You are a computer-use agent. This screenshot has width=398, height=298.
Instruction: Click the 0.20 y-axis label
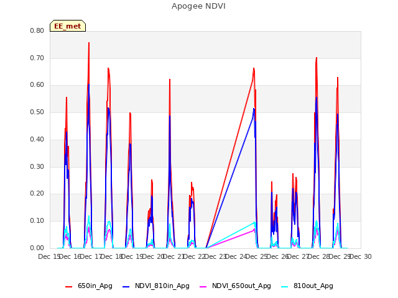(37, 194)
